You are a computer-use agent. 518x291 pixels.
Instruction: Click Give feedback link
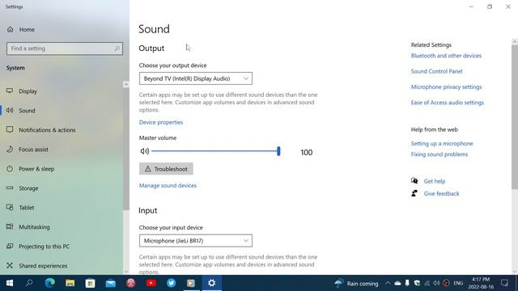441,194
